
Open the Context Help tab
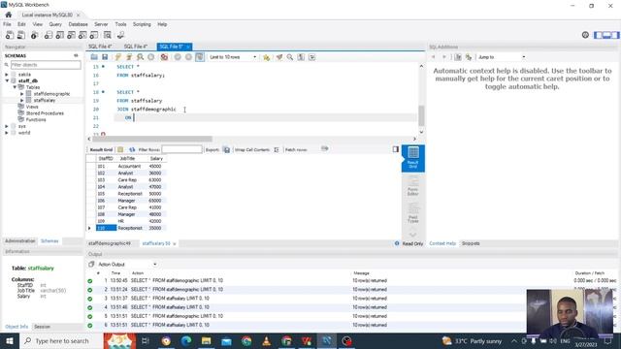[442, 243]
